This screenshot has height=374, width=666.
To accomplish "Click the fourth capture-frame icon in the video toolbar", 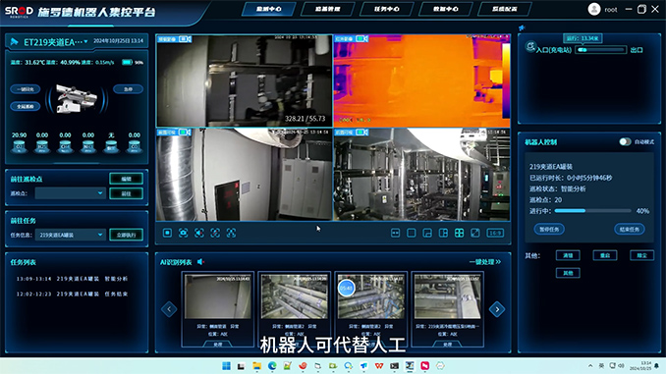I will [x=215, y=233].
